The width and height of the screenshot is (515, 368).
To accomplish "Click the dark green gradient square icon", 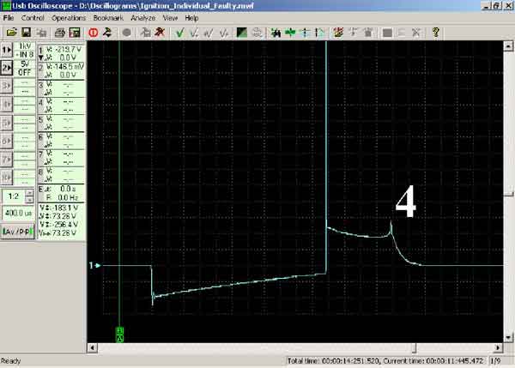I will click(242, 33).
